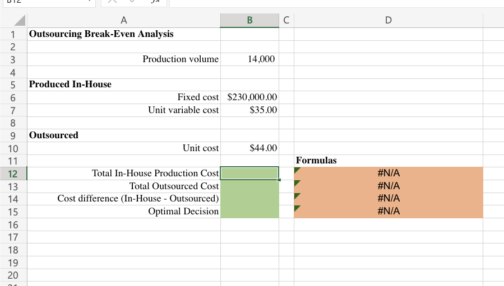504x286 pixels.
Task: Select row 8 header
Action: (x=13, y=123)
